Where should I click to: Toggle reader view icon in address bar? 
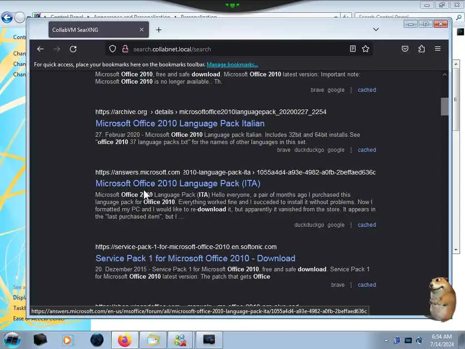coord(352,49)
